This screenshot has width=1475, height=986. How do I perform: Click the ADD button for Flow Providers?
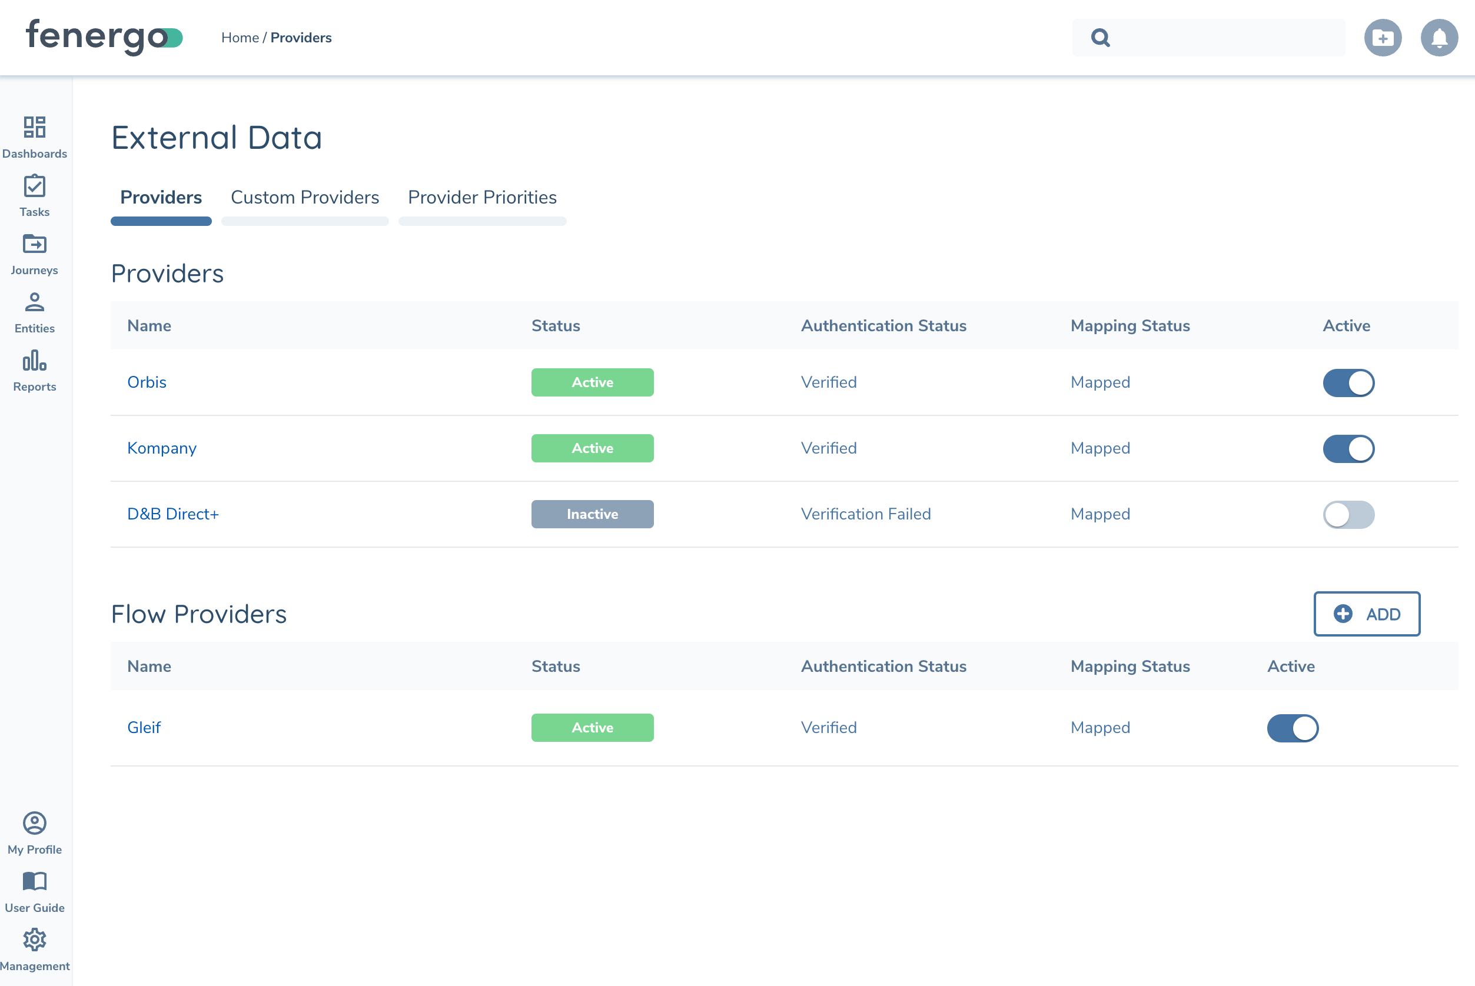[1367, 614]
